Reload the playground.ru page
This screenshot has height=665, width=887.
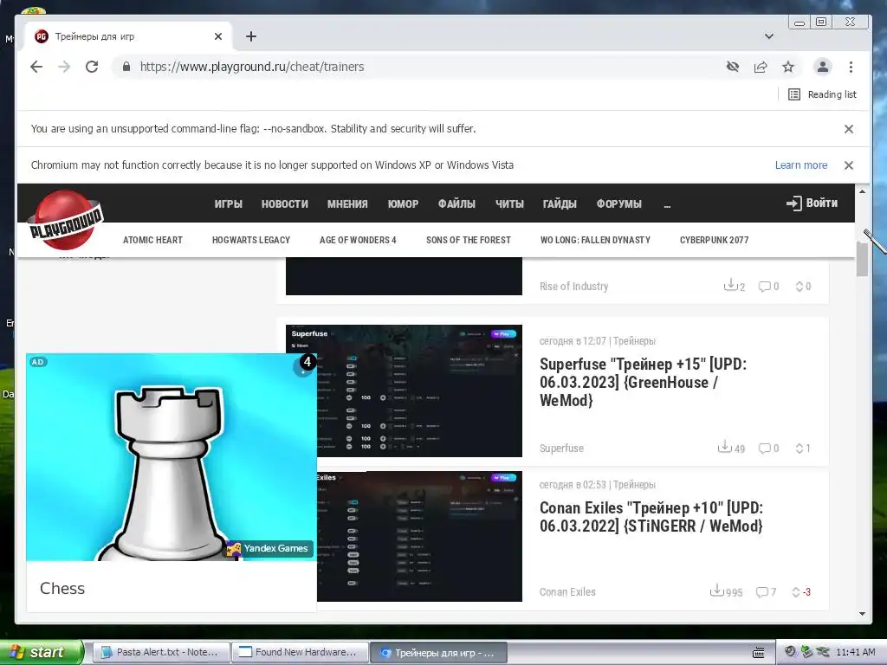92,67
